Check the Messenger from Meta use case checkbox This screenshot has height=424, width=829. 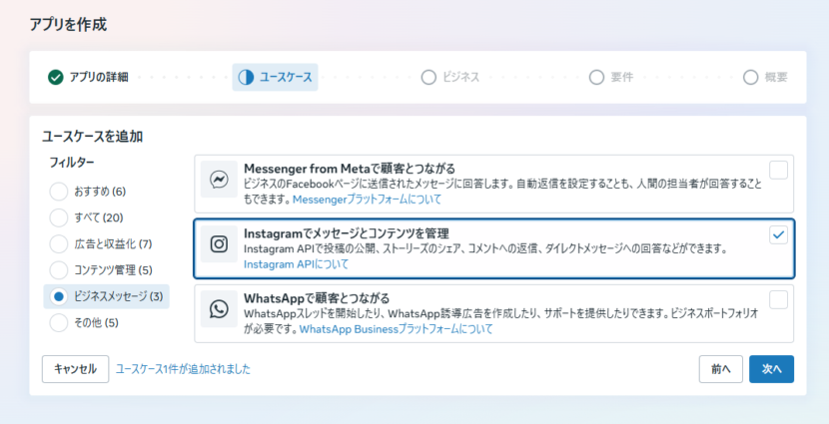(778, 171)
